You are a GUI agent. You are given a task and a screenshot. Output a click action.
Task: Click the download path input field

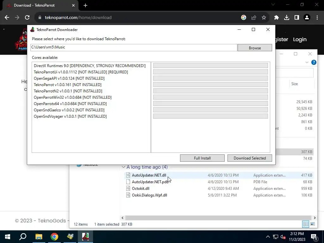coord(134,47)
